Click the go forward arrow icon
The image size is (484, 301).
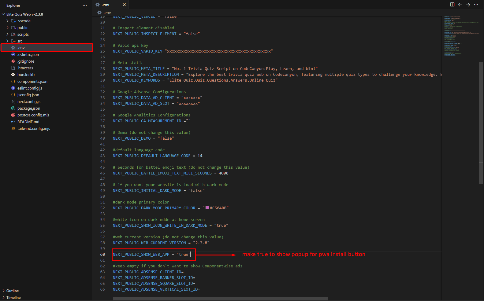click(468, 5)
